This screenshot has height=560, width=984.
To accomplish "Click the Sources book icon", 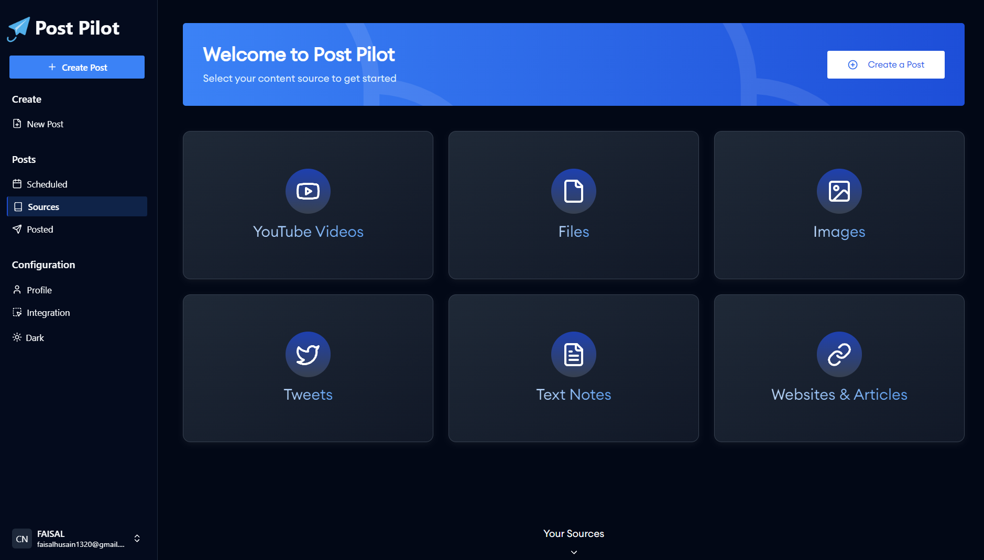I will click(x=18, y=207).
